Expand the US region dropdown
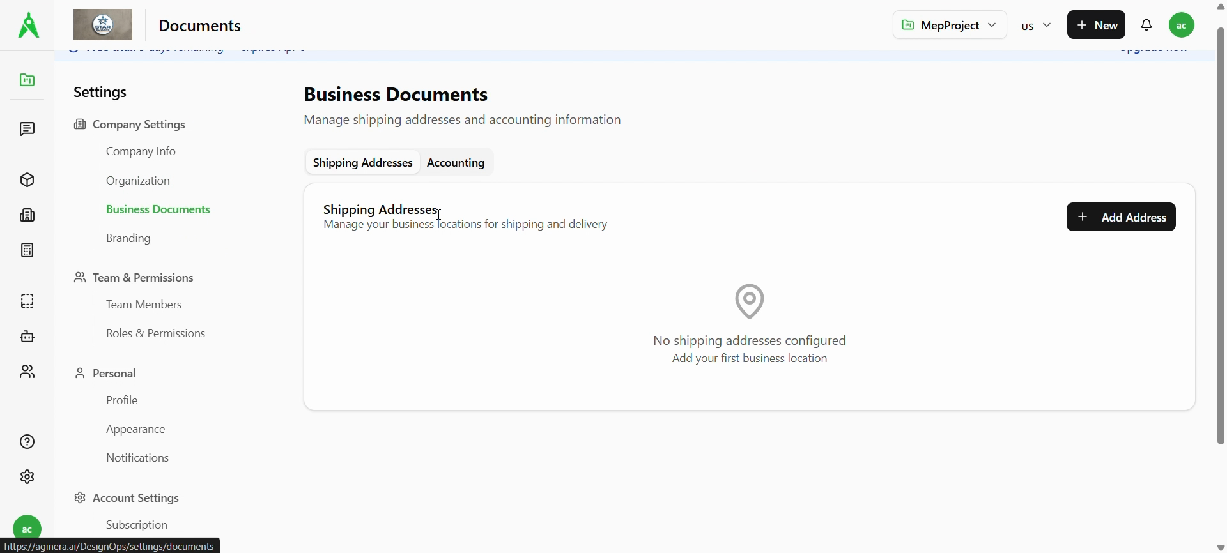The height and width of the screenshot is (553, 1227). (1036, 26)
